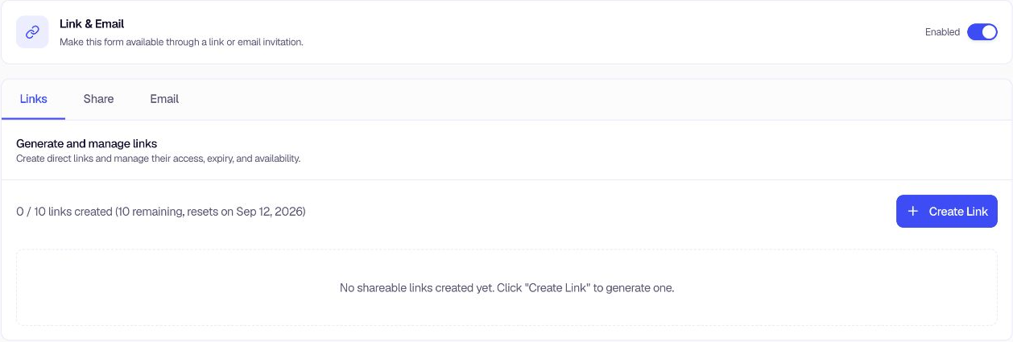
Task: Select the Email tab
Action: [x=164, y=99]
